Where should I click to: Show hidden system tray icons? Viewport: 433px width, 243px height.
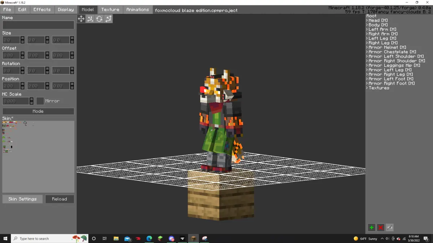coord(382,238)
